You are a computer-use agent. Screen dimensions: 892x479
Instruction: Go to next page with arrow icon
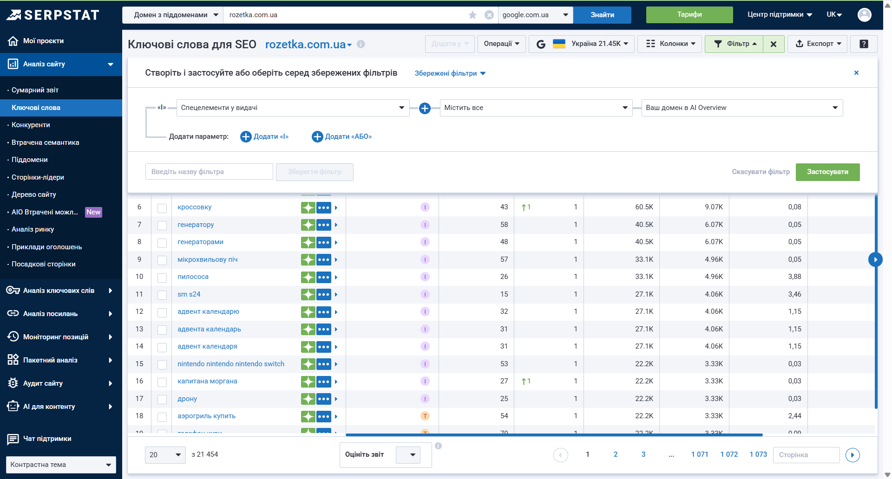point(852,455)
